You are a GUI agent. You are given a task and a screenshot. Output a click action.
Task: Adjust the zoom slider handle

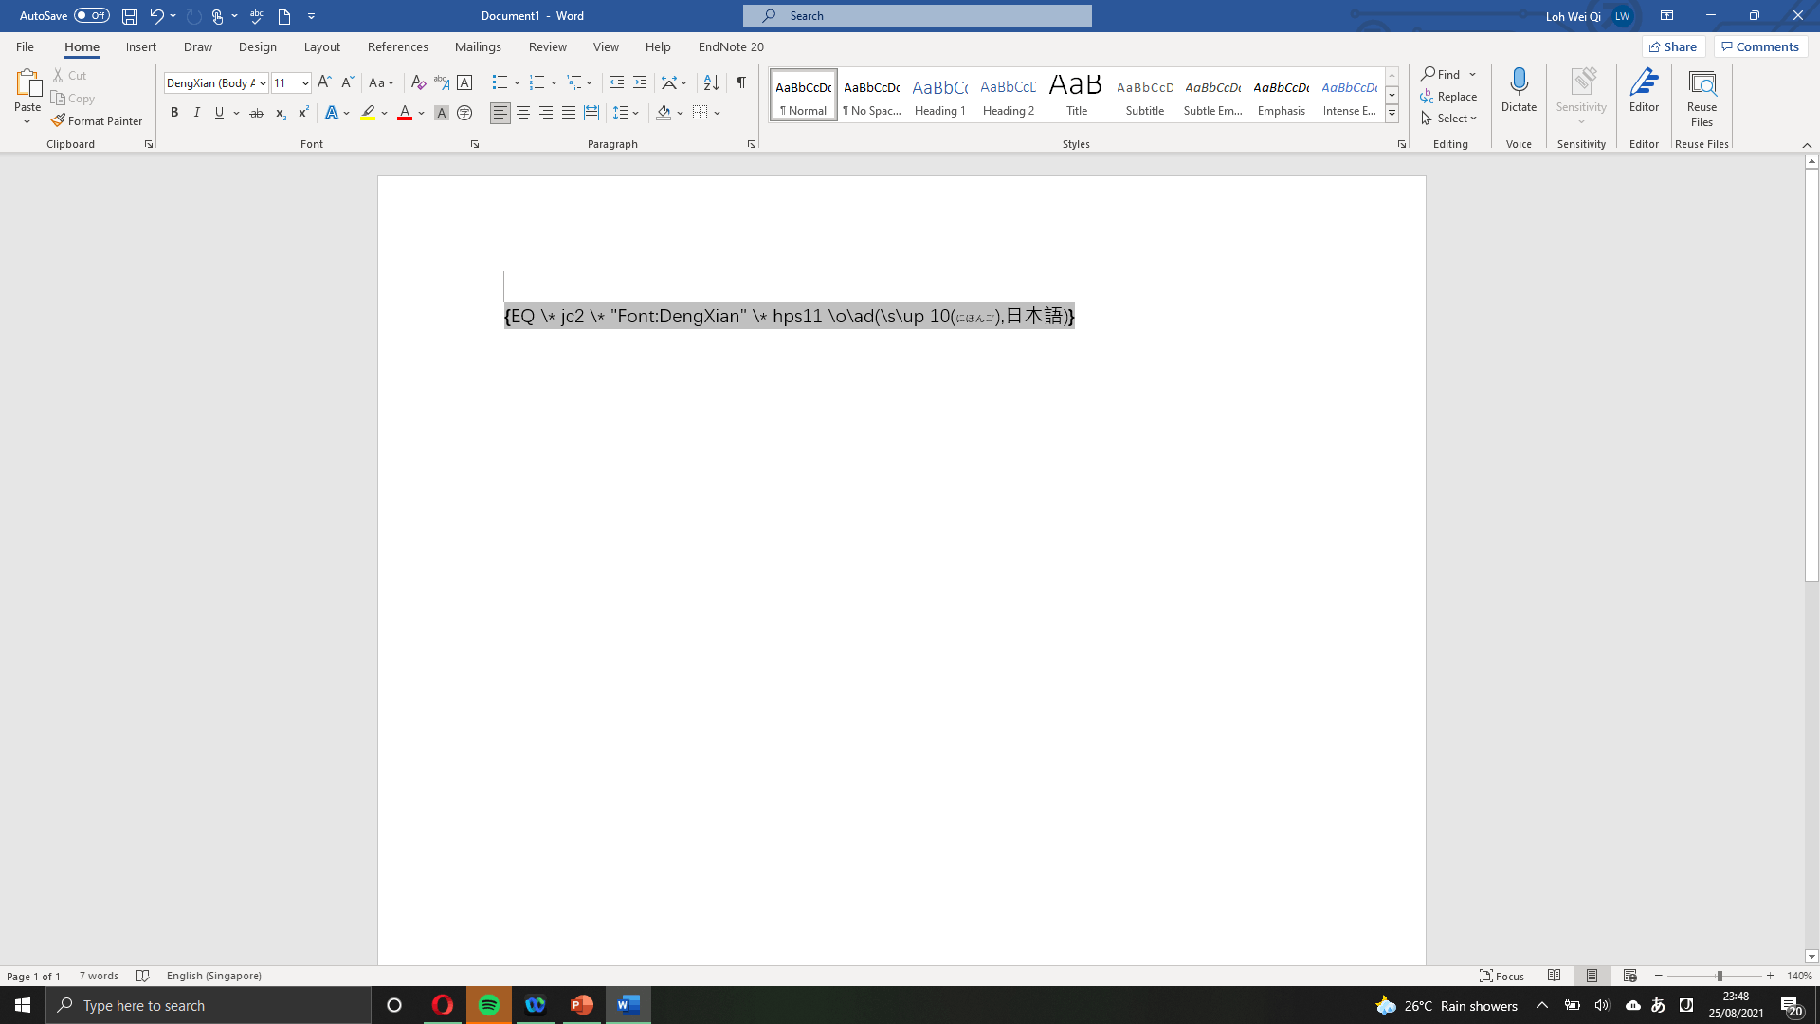[x=1719, y=976]
